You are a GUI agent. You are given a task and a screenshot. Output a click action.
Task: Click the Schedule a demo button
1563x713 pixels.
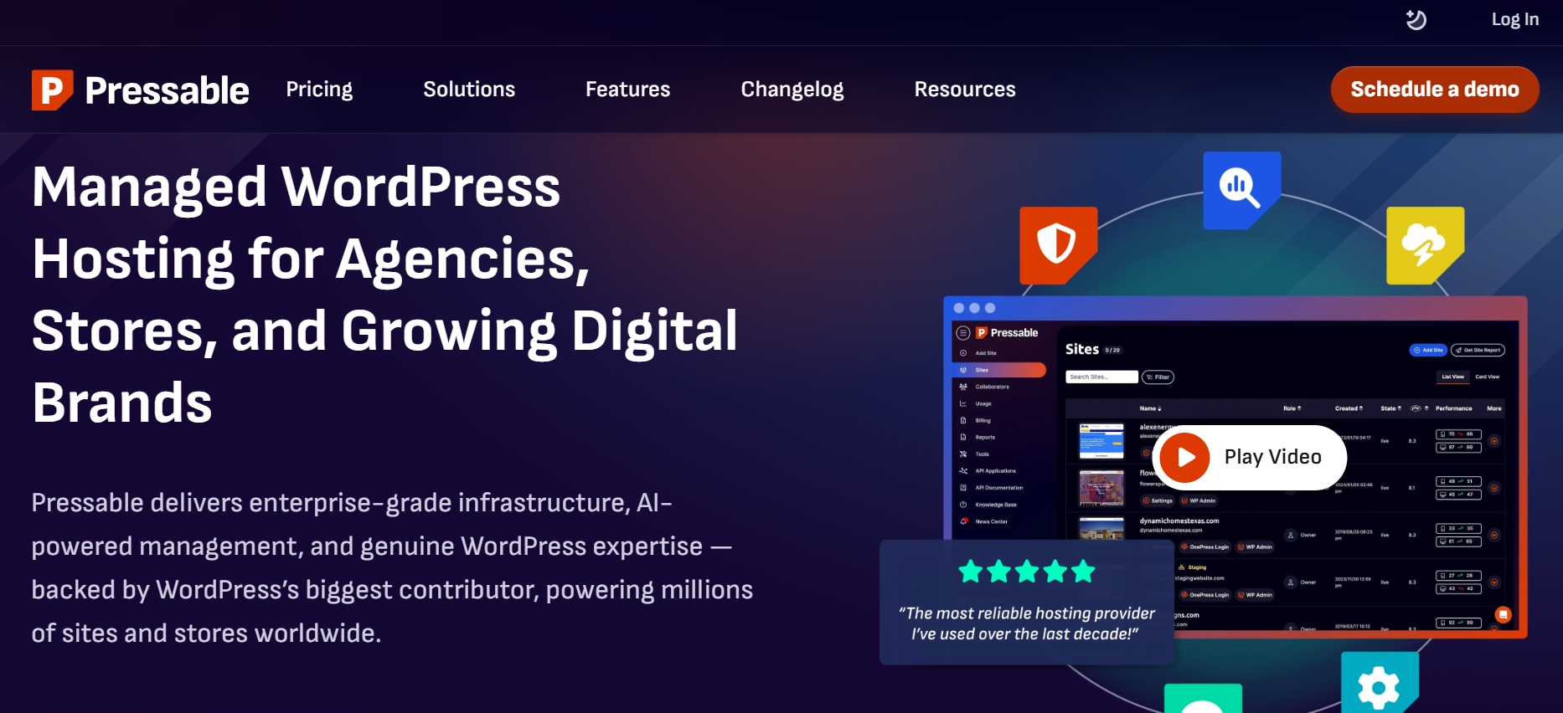click(1435, 90)
